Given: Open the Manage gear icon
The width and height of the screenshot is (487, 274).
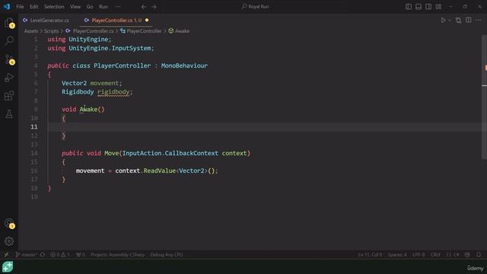Looking at the screenshot, I should coord(9,241).
